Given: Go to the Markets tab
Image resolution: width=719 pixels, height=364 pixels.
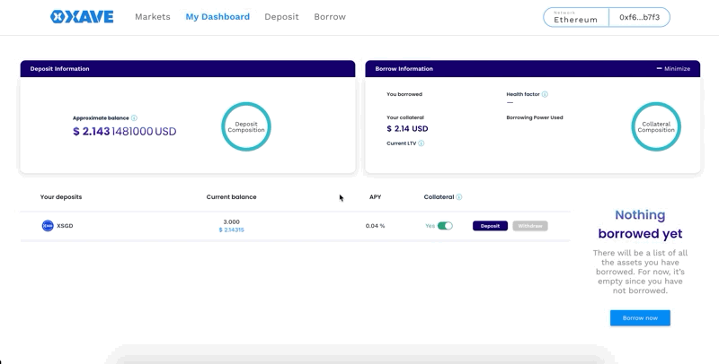Looking at the screenshot, I should click(x=152, y=17).
